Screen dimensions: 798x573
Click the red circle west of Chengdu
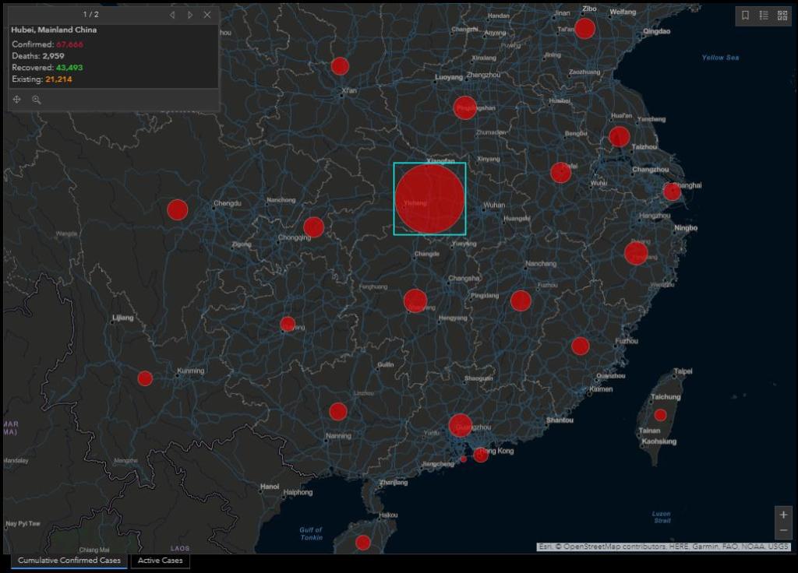click(178, 209)
